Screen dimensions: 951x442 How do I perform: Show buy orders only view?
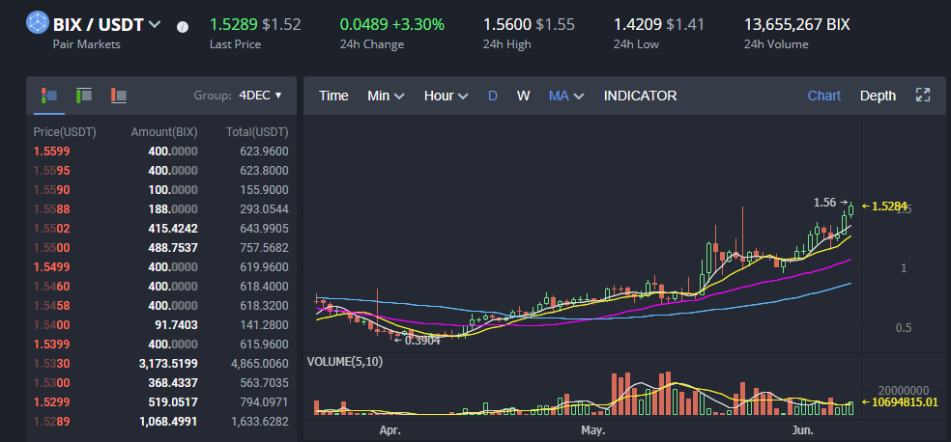84,96
